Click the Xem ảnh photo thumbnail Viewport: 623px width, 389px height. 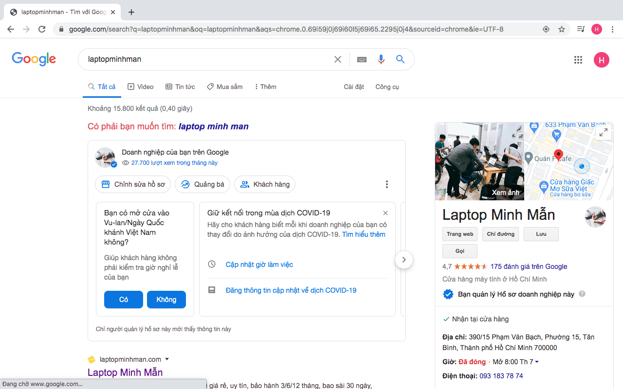[479, 161]
